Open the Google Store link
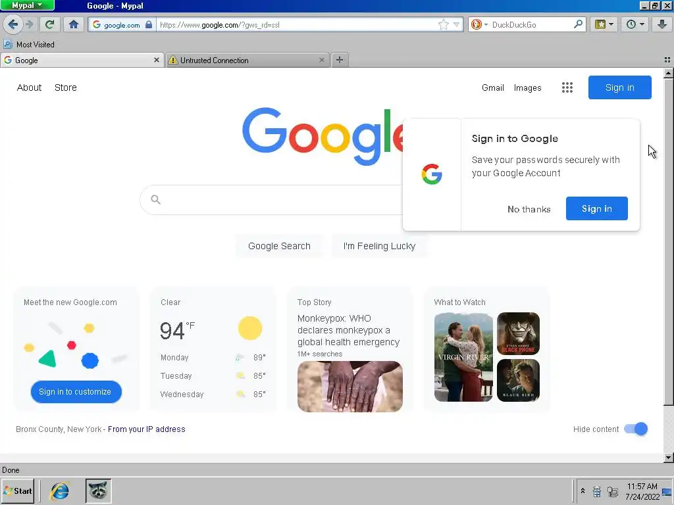 pyautogui.click(x=66, y=87)
